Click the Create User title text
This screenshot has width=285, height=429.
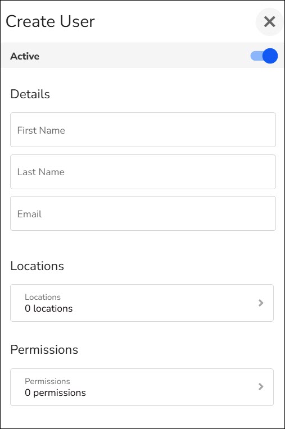[x=50, y=21]
